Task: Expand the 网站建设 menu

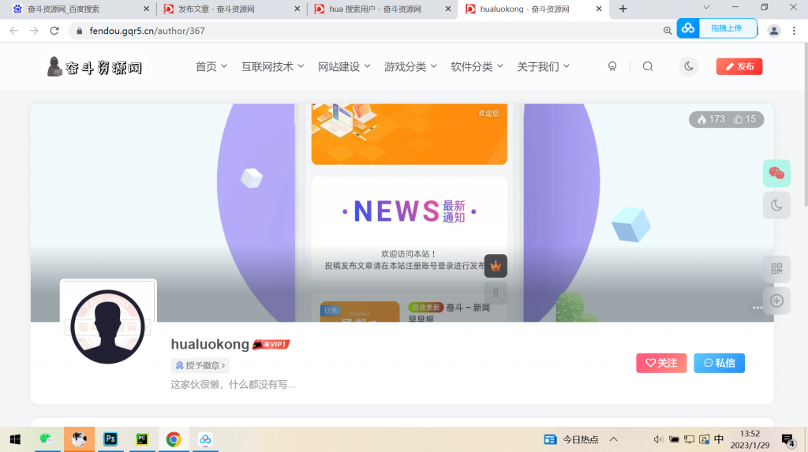Action: click(x=344, y=66)
